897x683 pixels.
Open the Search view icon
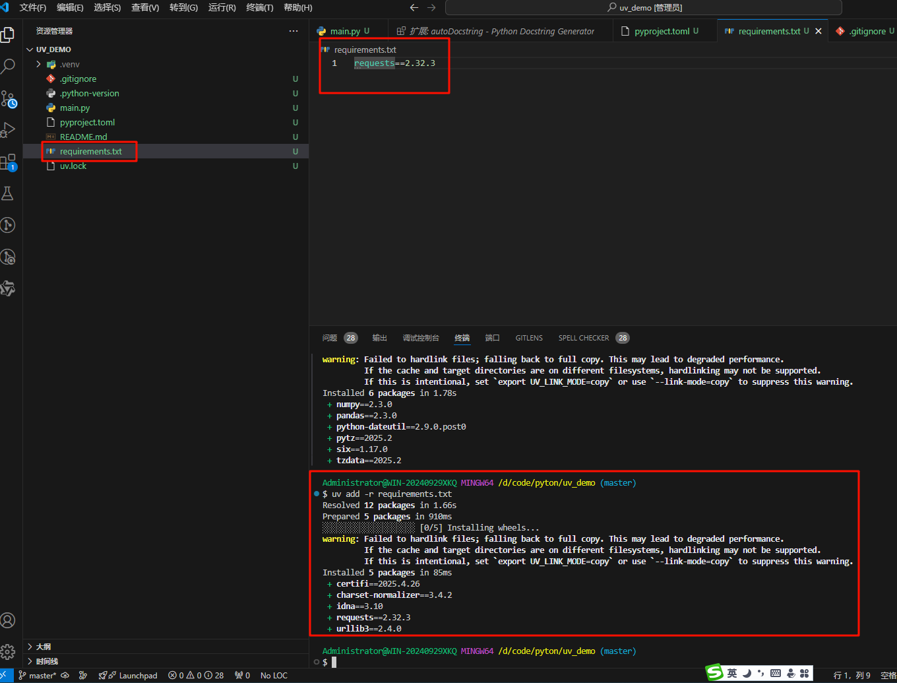click(x=8, y=66)
